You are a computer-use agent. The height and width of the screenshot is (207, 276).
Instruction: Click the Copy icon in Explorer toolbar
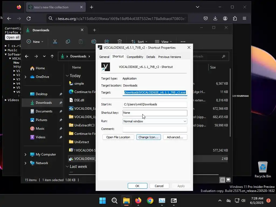(x=68, y=42)
